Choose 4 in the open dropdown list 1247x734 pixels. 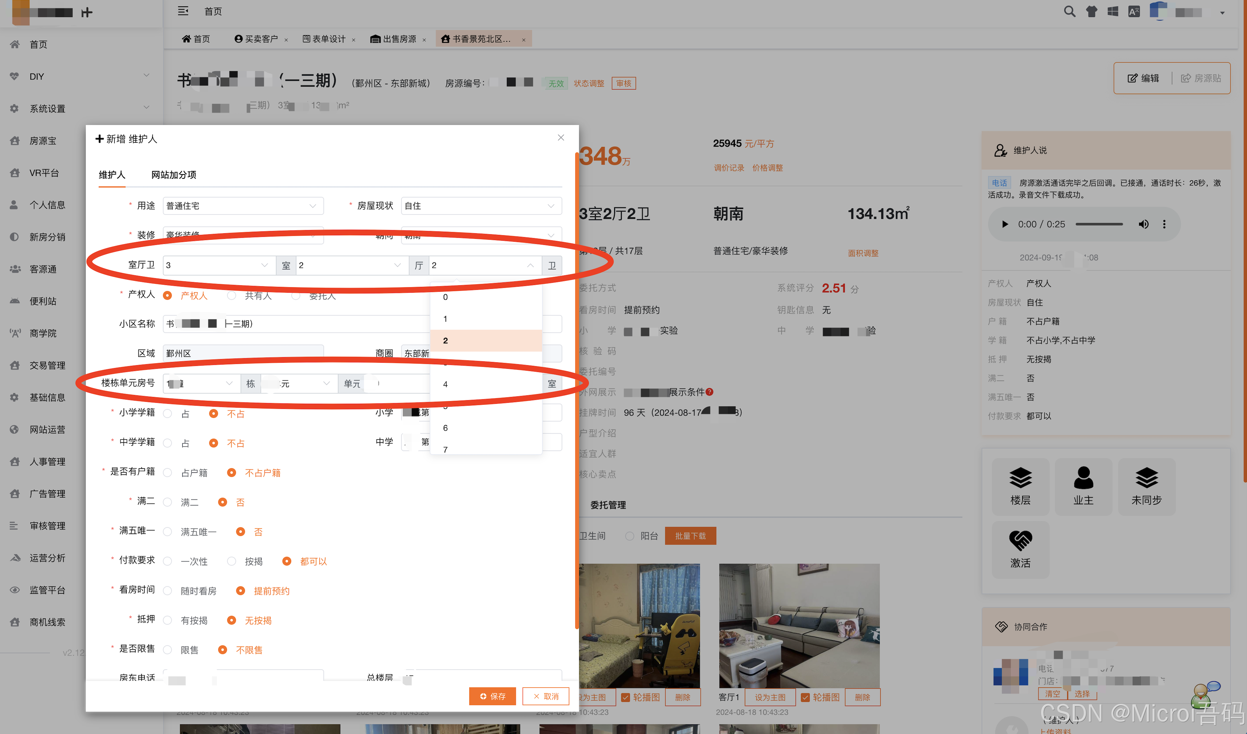coord(486,384)
